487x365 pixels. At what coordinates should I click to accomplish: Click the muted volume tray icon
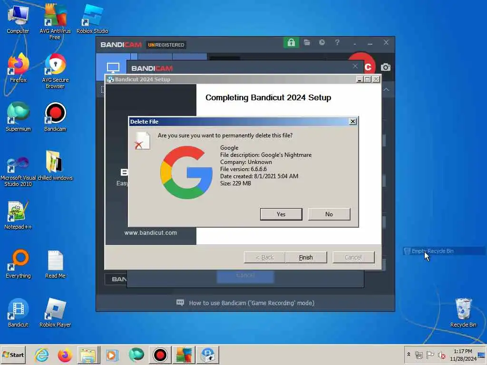[441, 355]
